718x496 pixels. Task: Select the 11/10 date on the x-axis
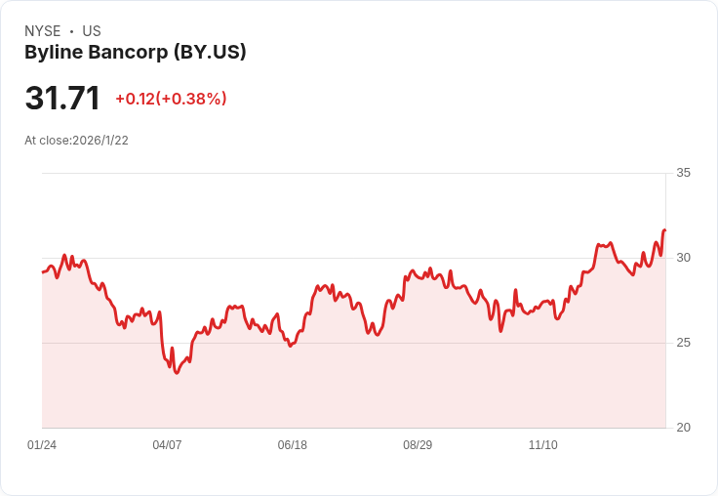pos(542,445)
